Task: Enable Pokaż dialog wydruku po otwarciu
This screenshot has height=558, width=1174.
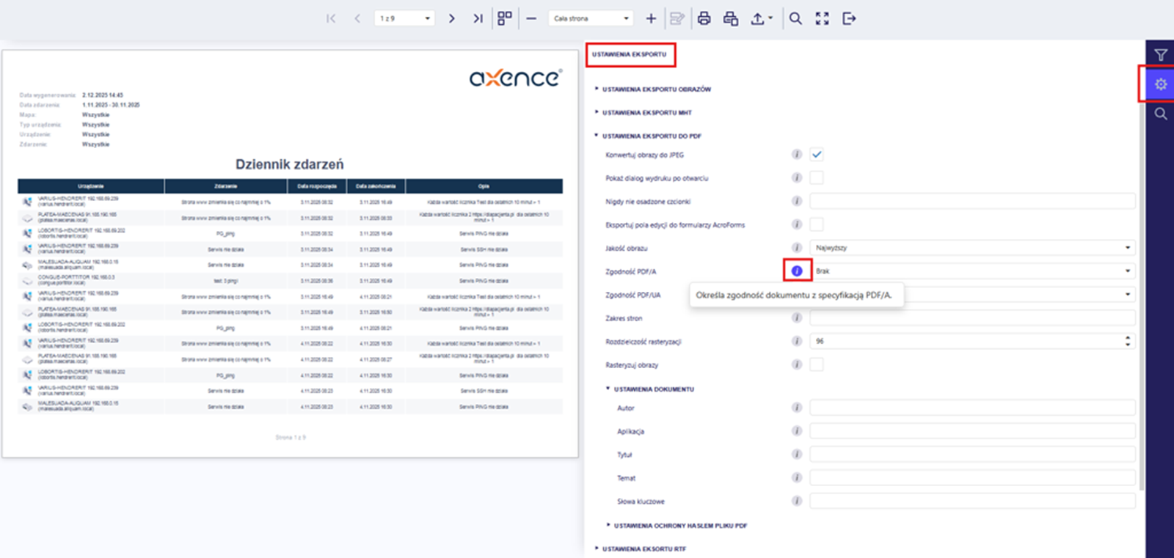Action: coord(816,178)
